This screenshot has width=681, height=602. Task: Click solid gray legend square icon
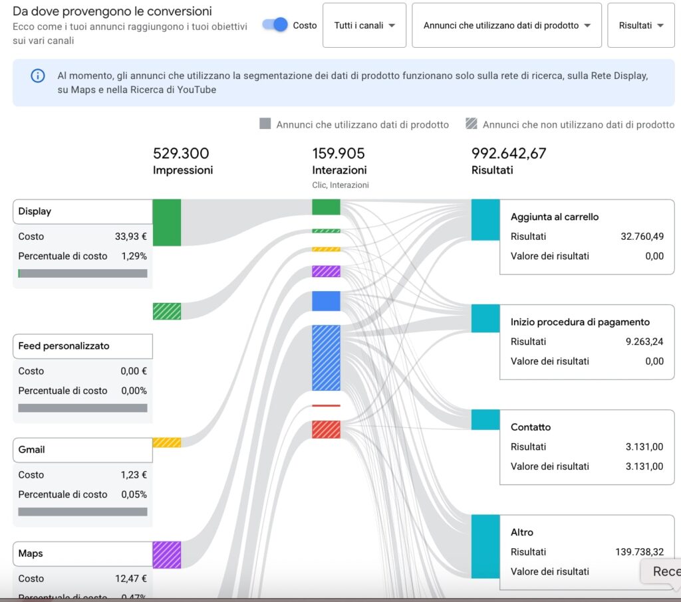click(x=265, y=124)
